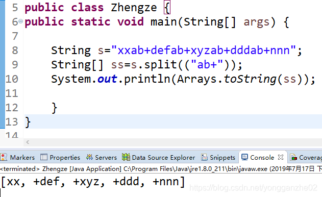Select the Data Source Explorer tab

point(163,158)
